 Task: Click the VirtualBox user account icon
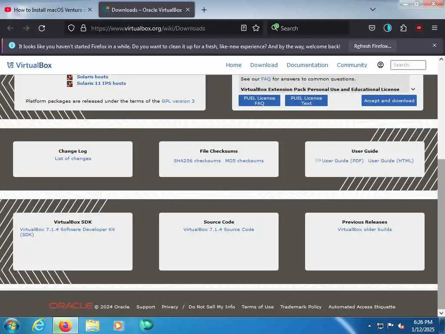click(x=380, y=65)
